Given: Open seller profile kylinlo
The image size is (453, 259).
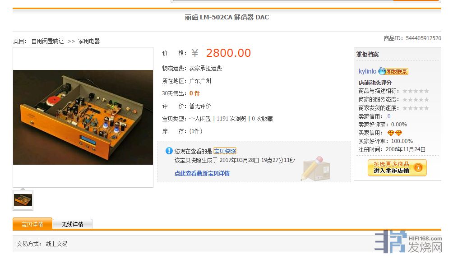Looking at the screenshot, I should click(367, 71).
